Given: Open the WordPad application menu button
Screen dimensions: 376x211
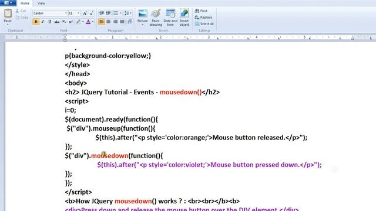Looking at the screenshot, I should 8,3.
